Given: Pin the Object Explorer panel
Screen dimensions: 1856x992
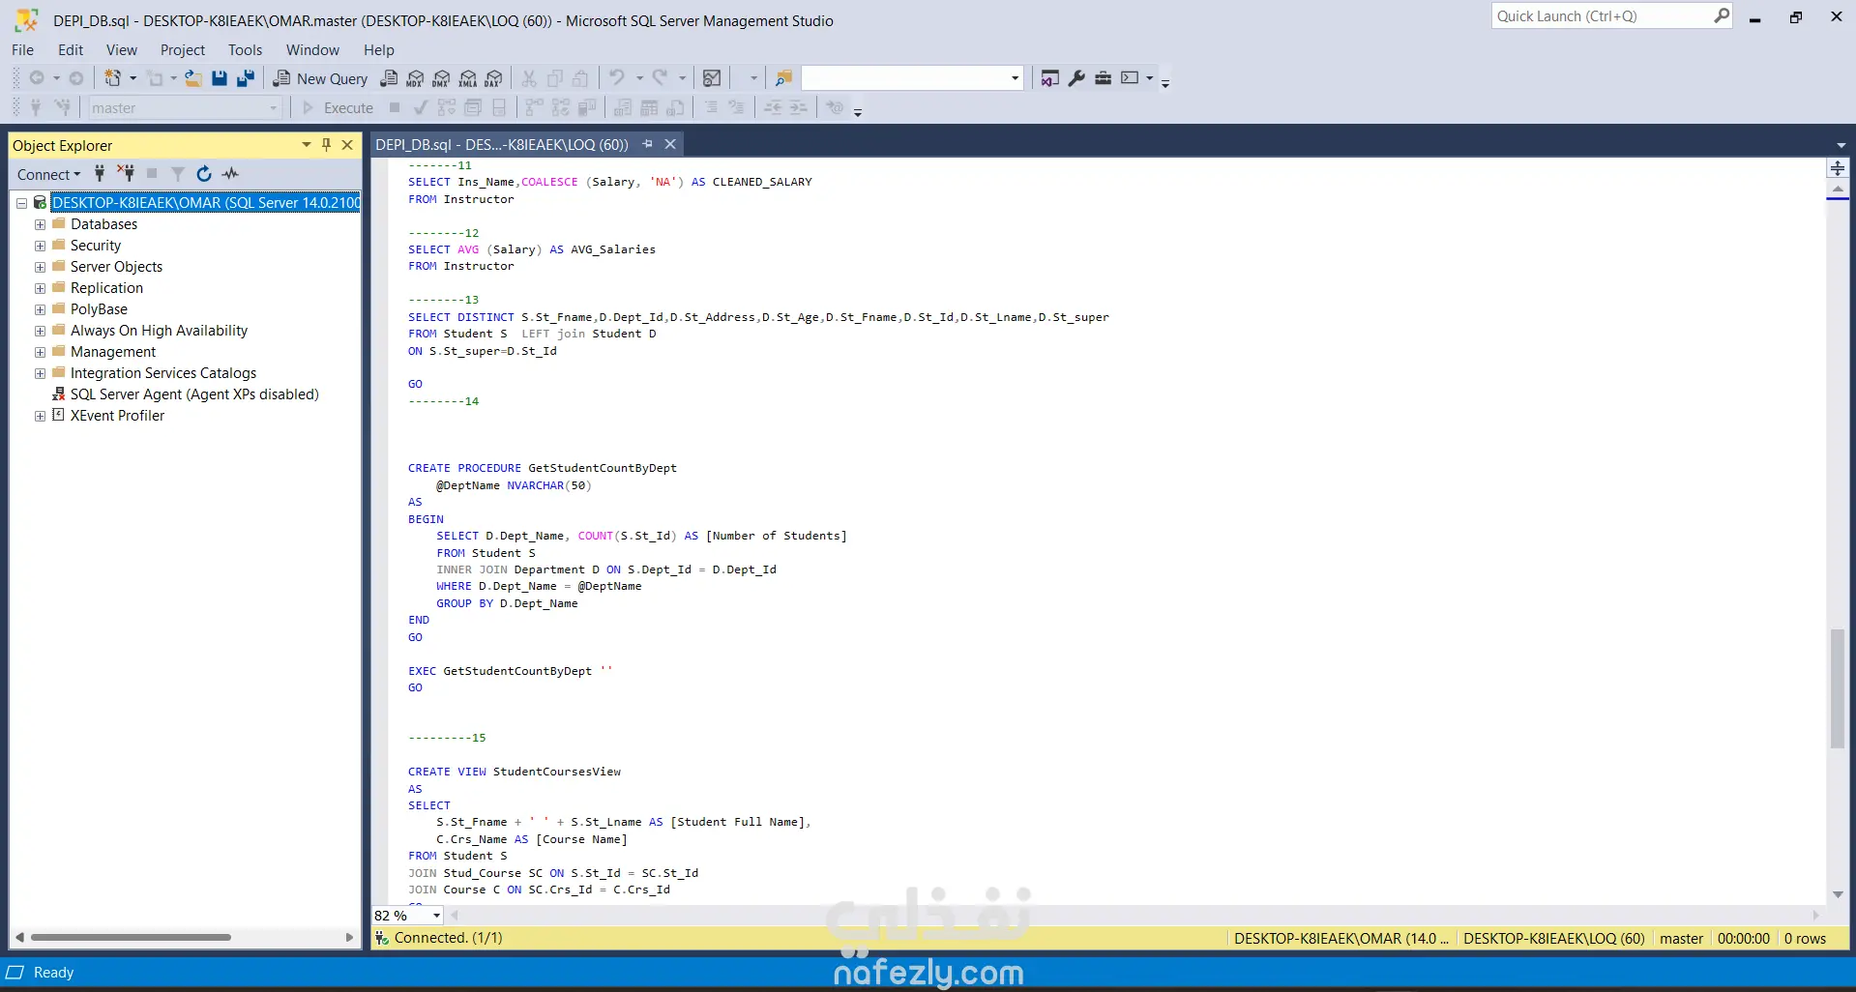Looking at the screenshot, I should pyautogui.click(x=327, y=145).
